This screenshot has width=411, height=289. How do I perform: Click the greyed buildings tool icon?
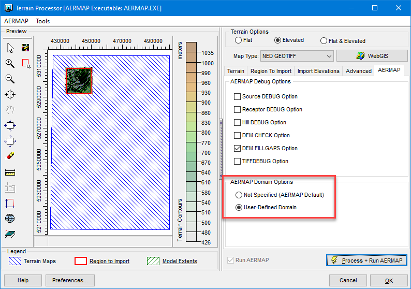10,188
